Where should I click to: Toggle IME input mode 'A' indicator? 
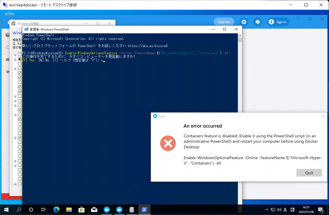click(285, 210)
